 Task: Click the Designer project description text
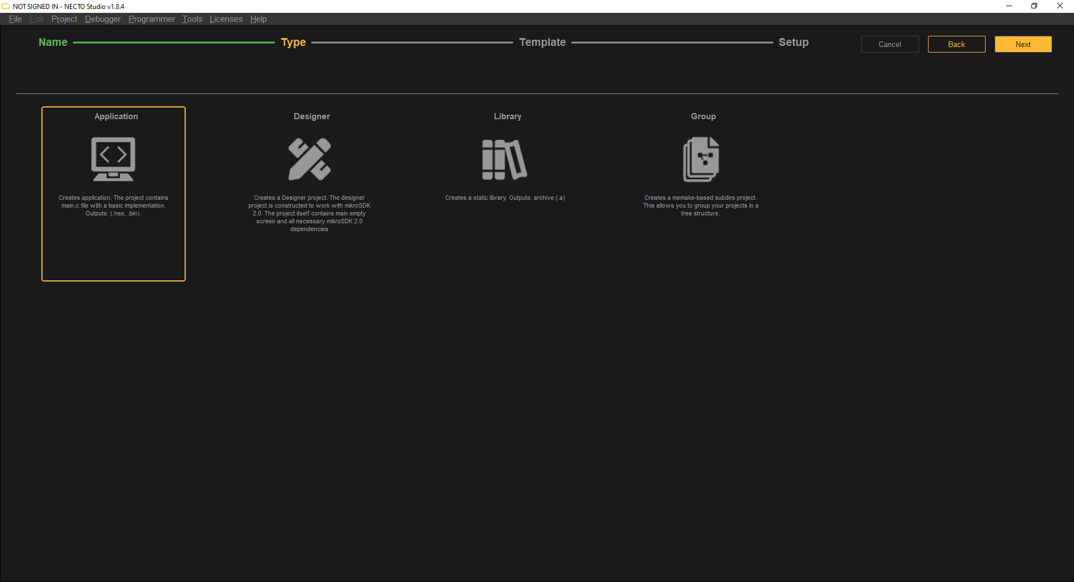309,213
